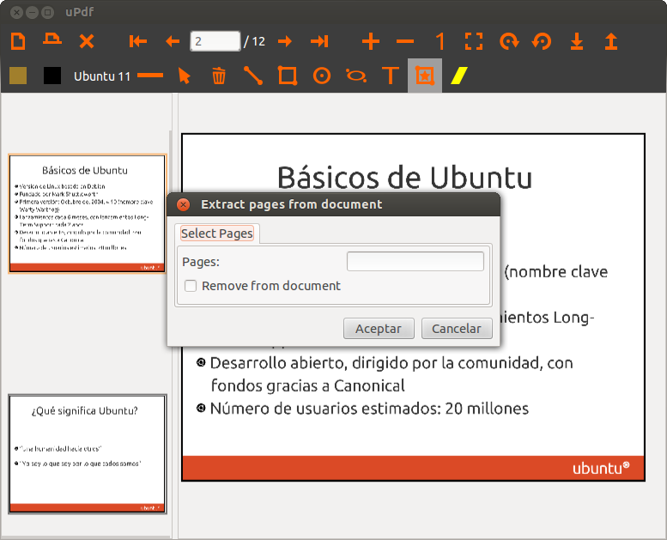
Task: Choose the line width stroke icon
Action: tap(150, 76)
